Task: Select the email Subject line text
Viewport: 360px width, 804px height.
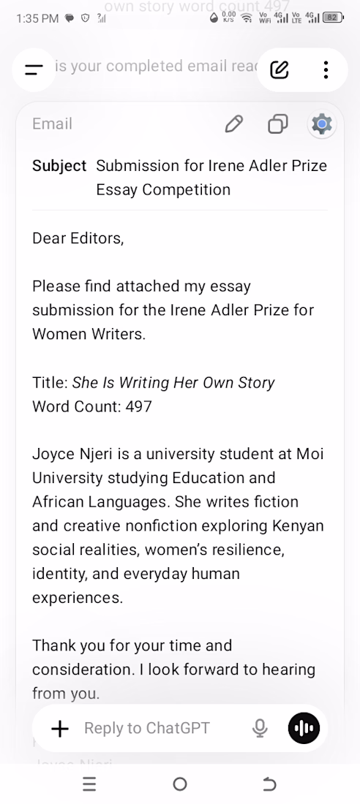Action: point(211,178)
